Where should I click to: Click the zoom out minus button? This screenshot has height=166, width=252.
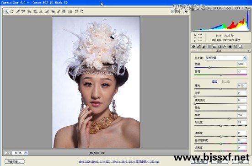(x=6, y=153)
